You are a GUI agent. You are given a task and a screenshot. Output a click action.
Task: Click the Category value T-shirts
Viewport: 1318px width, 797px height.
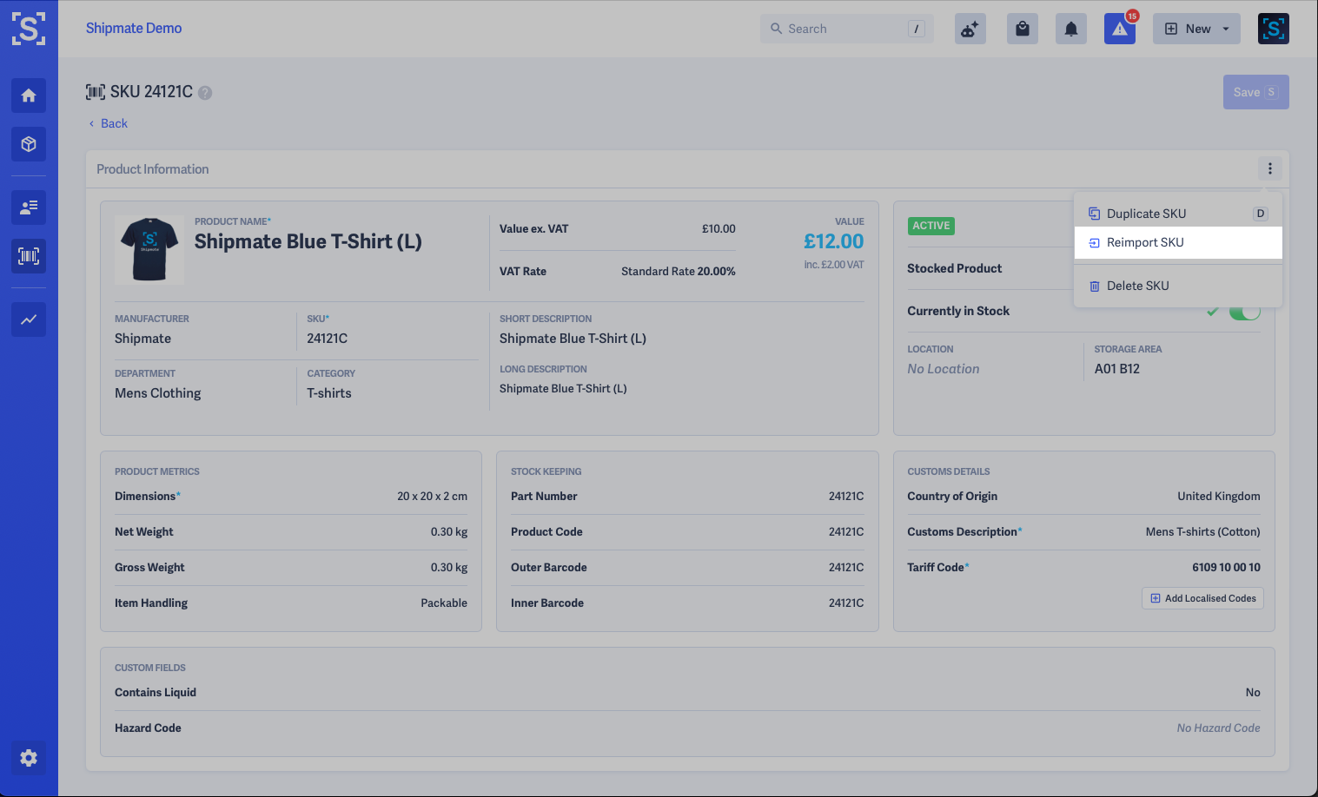(329, 393)
